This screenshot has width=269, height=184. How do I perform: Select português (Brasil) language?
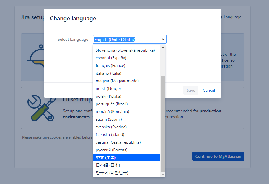point(126,104)
